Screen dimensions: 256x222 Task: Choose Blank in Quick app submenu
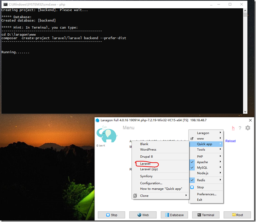160,144
